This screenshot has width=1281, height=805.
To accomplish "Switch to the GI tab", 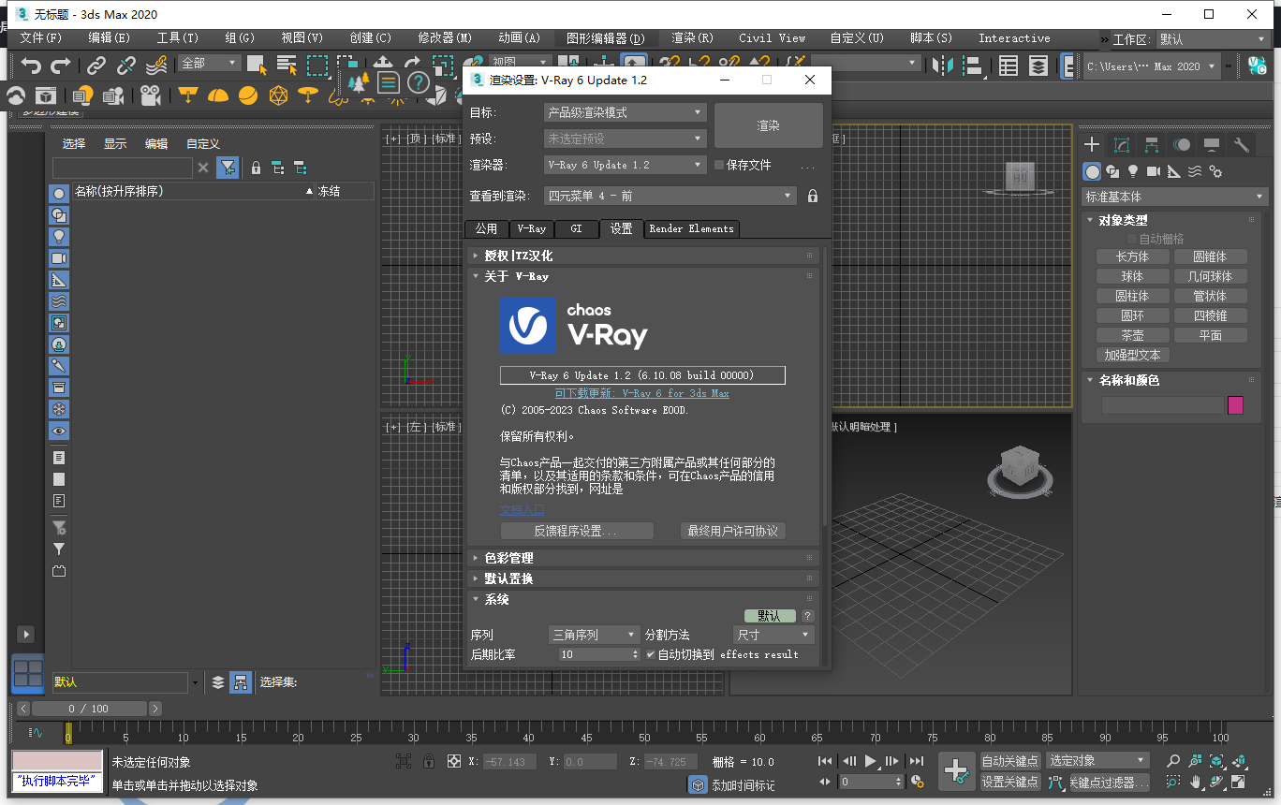I will click(577, 228).
